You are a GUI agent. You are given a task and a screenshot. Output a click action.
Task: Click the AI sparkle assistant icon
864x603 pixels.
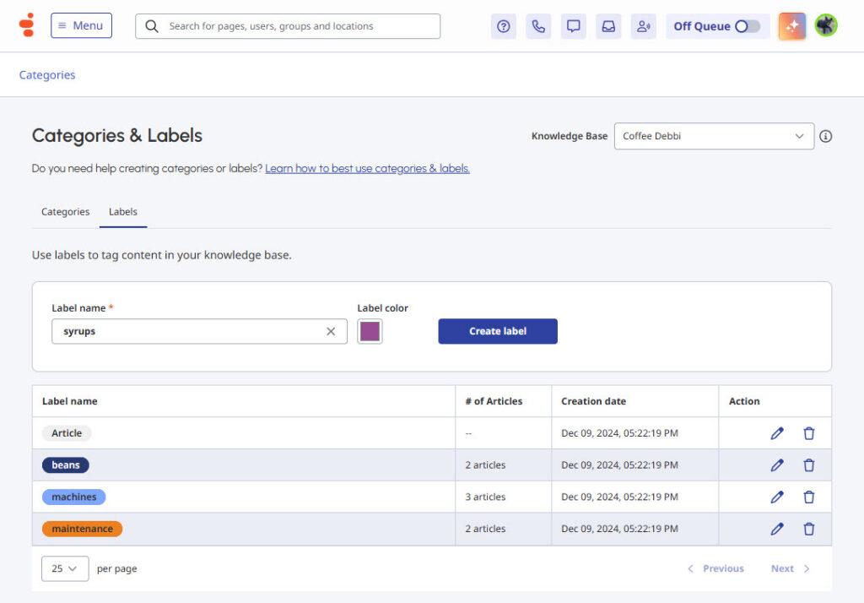pos(792,26)
